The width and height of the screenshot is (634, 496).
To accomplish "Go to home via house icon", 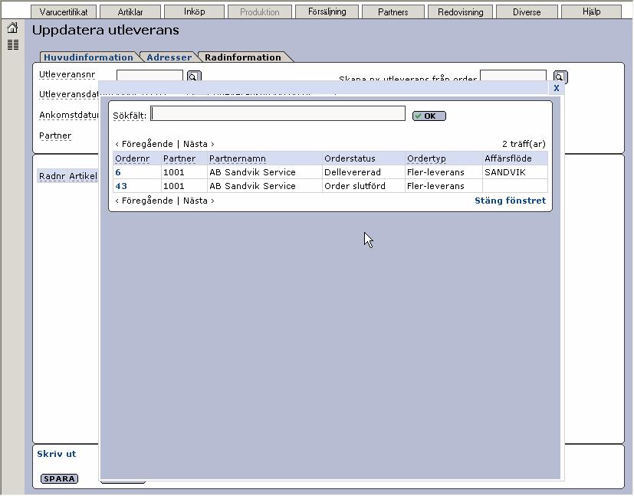I will pyautogui.click(x=12, y=28).
